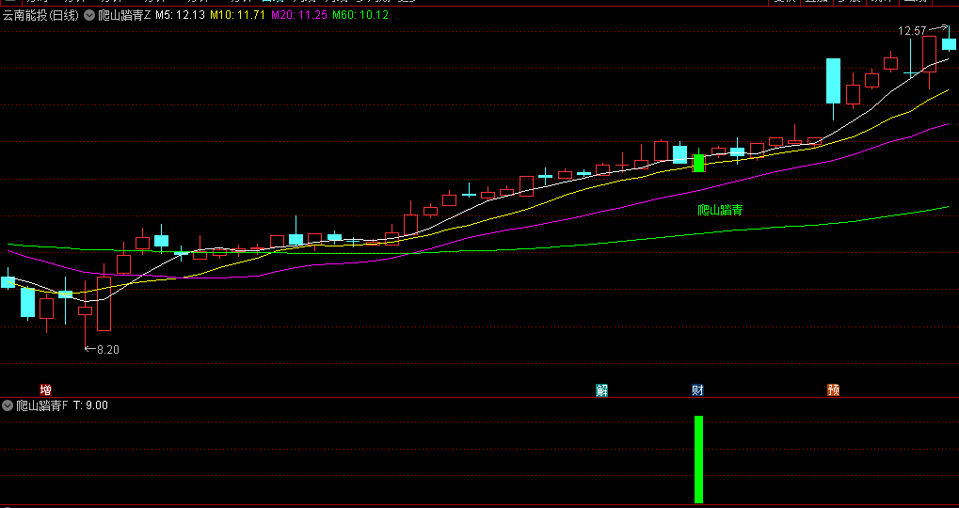Viewport: 959px width, 508px height.
Task: Open the indicator menu beside 爬山踏青Z
Action: pyautogui.click(x=89, y=15)
